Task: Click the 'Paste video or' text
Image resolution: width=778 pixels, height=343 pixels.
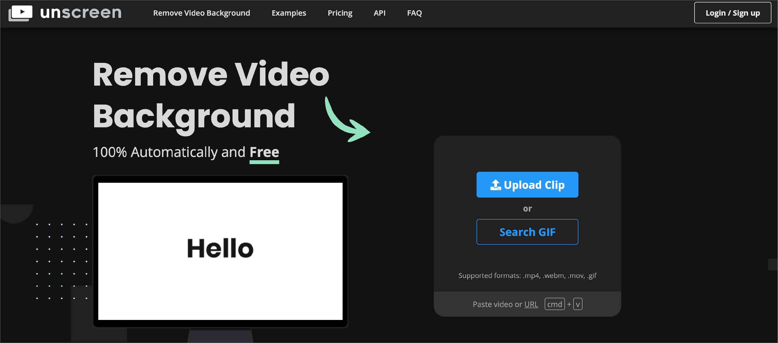Action: coord(497,304)
